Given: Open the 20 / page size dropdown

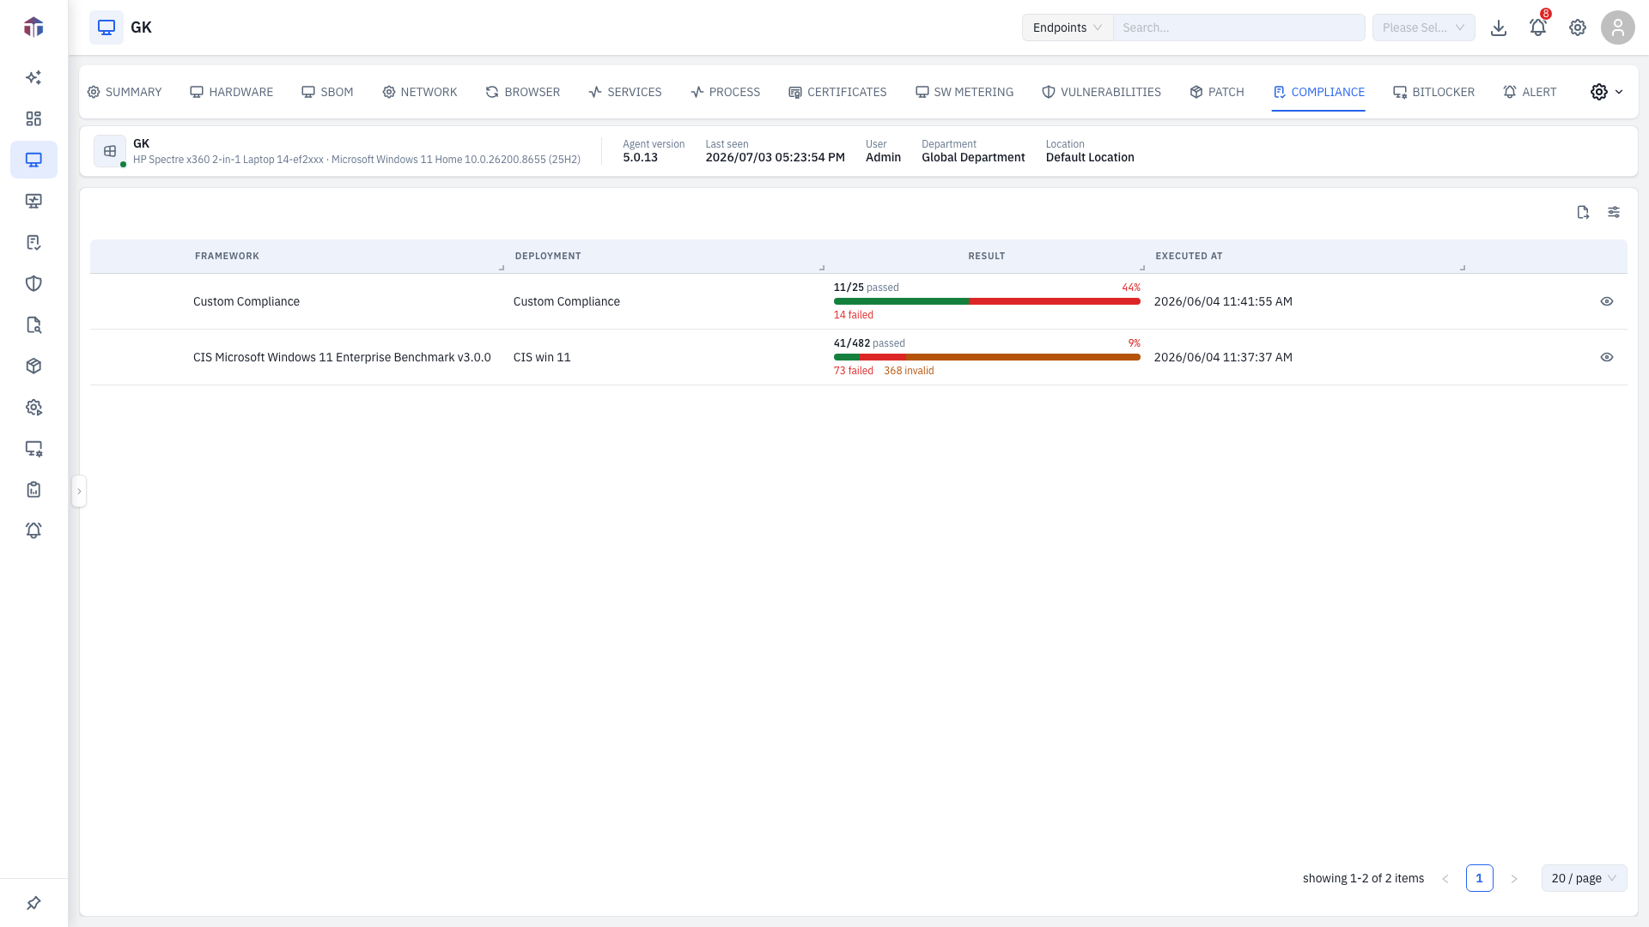Looking at the screenshot, I should point(1585,878).
